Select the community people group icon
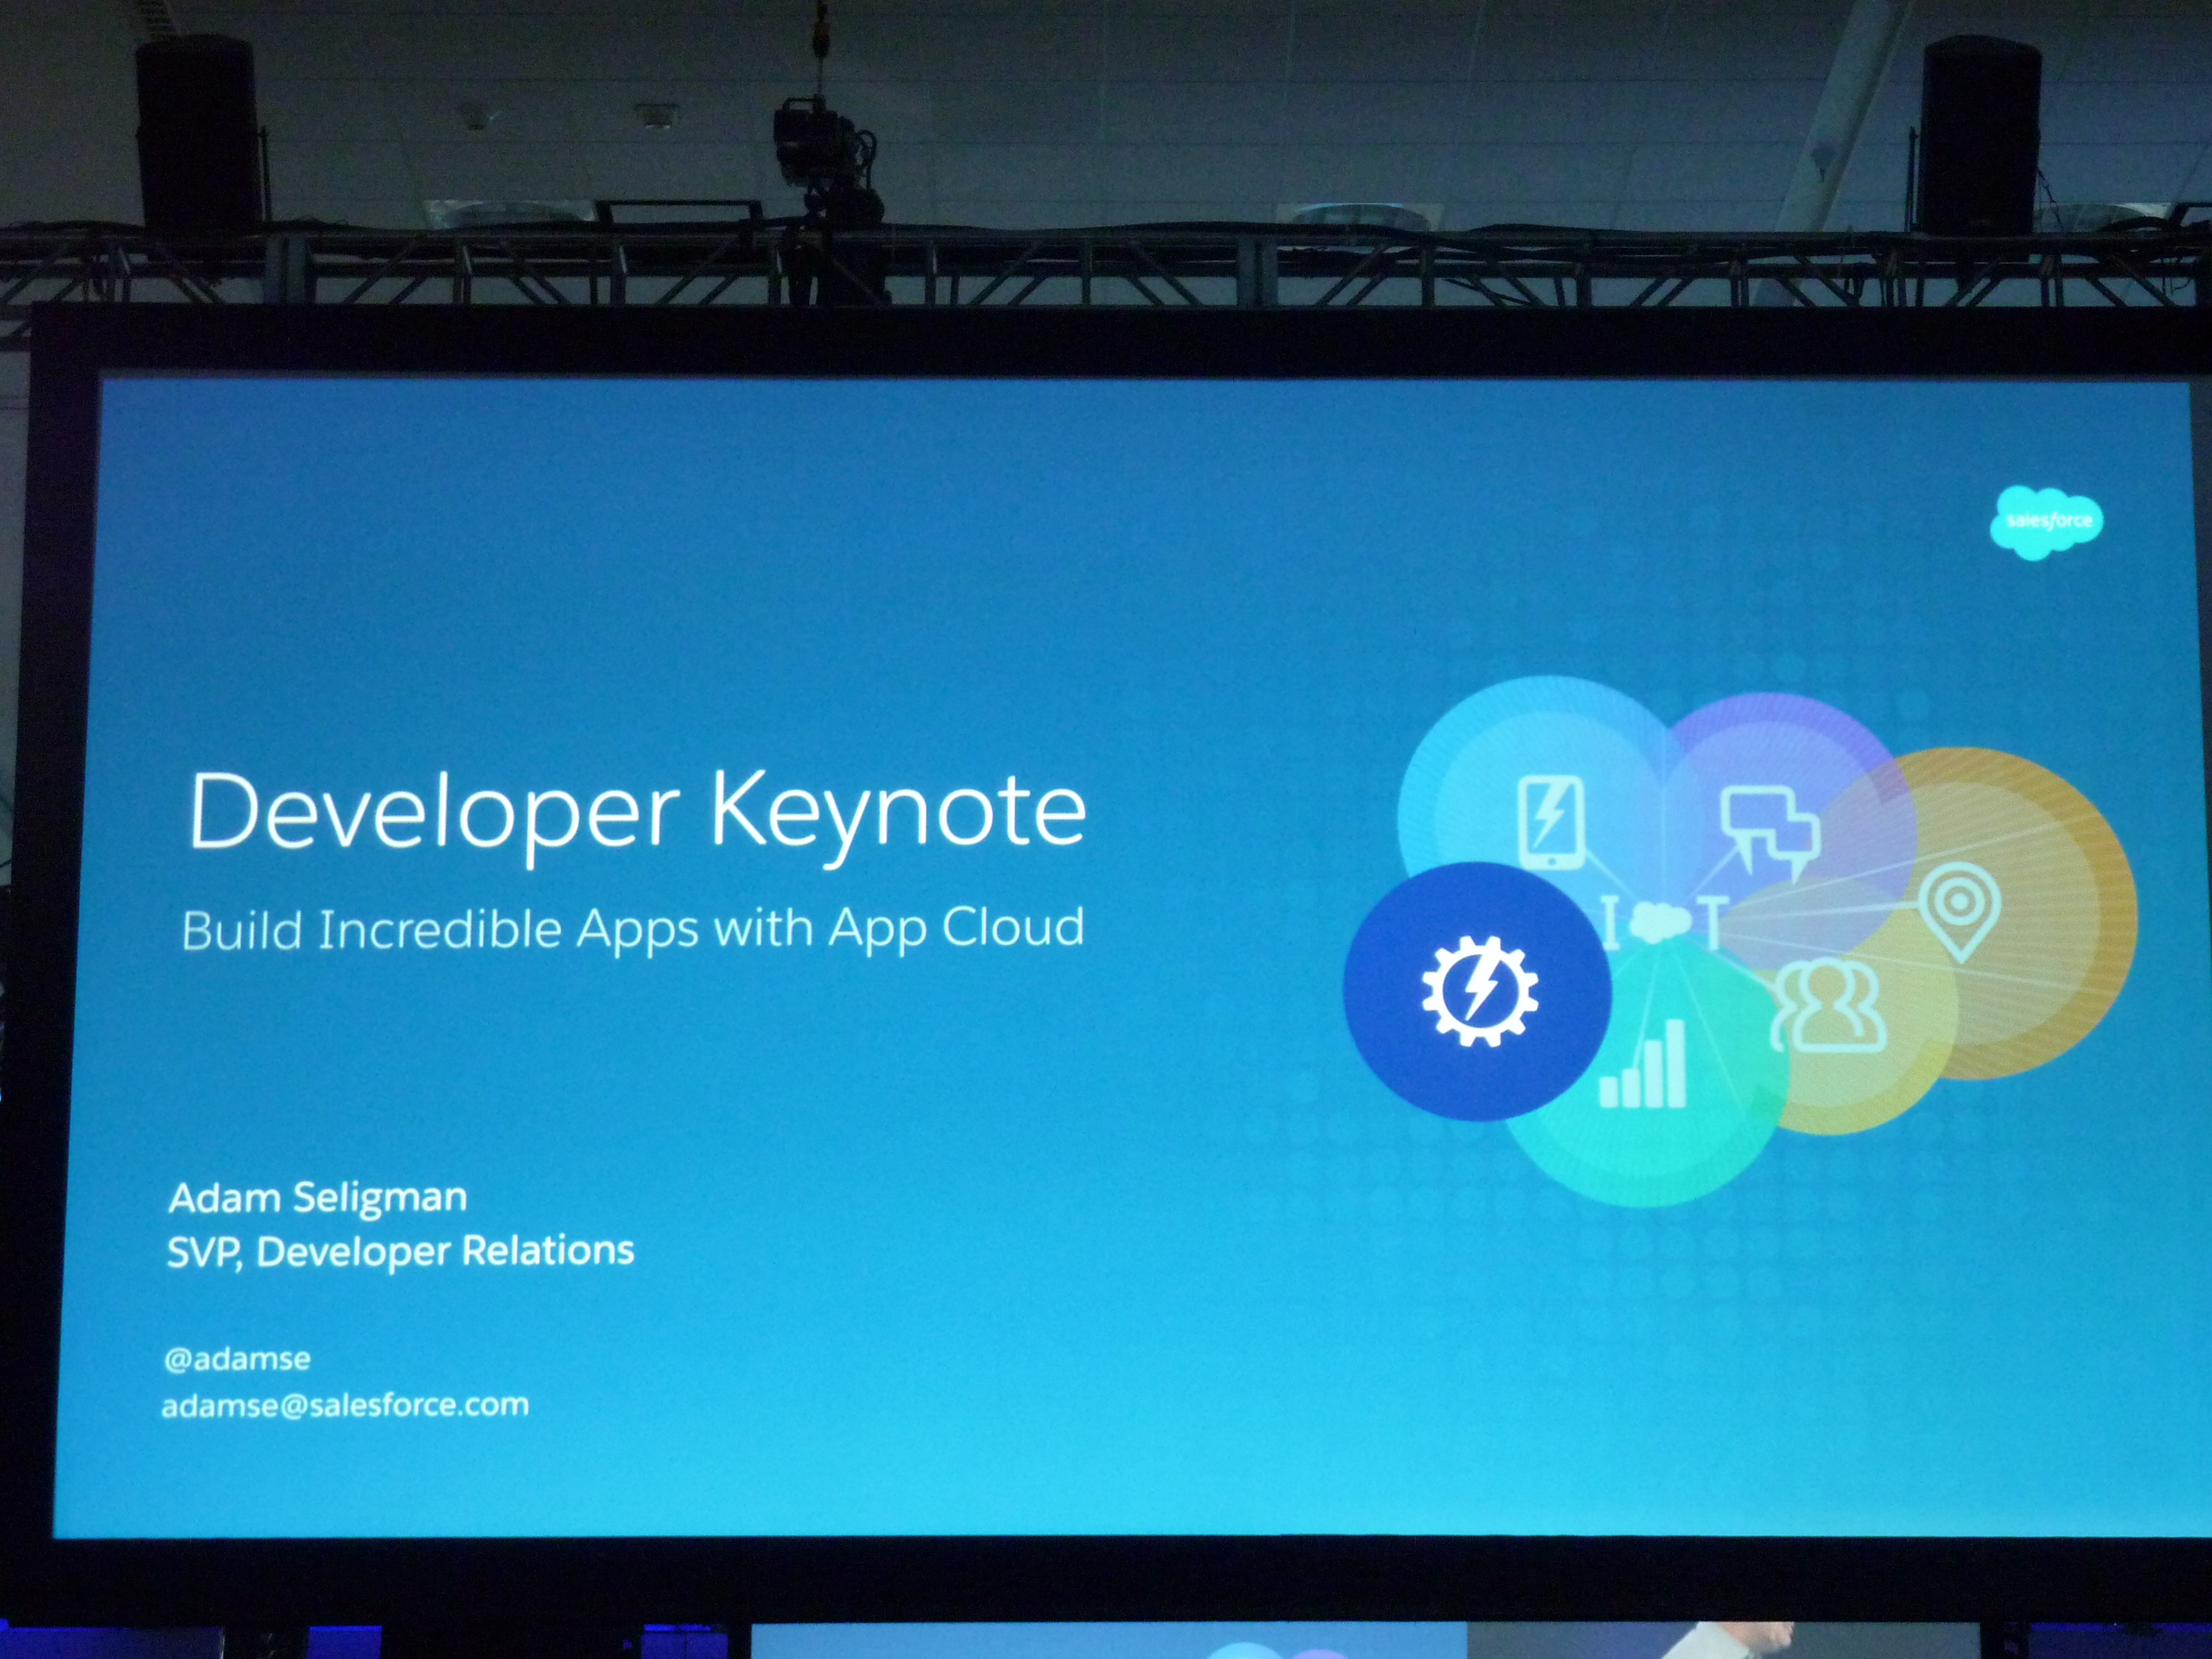The width and height of the screenshot is (2212, 1659). (x=1829, y=1006)
